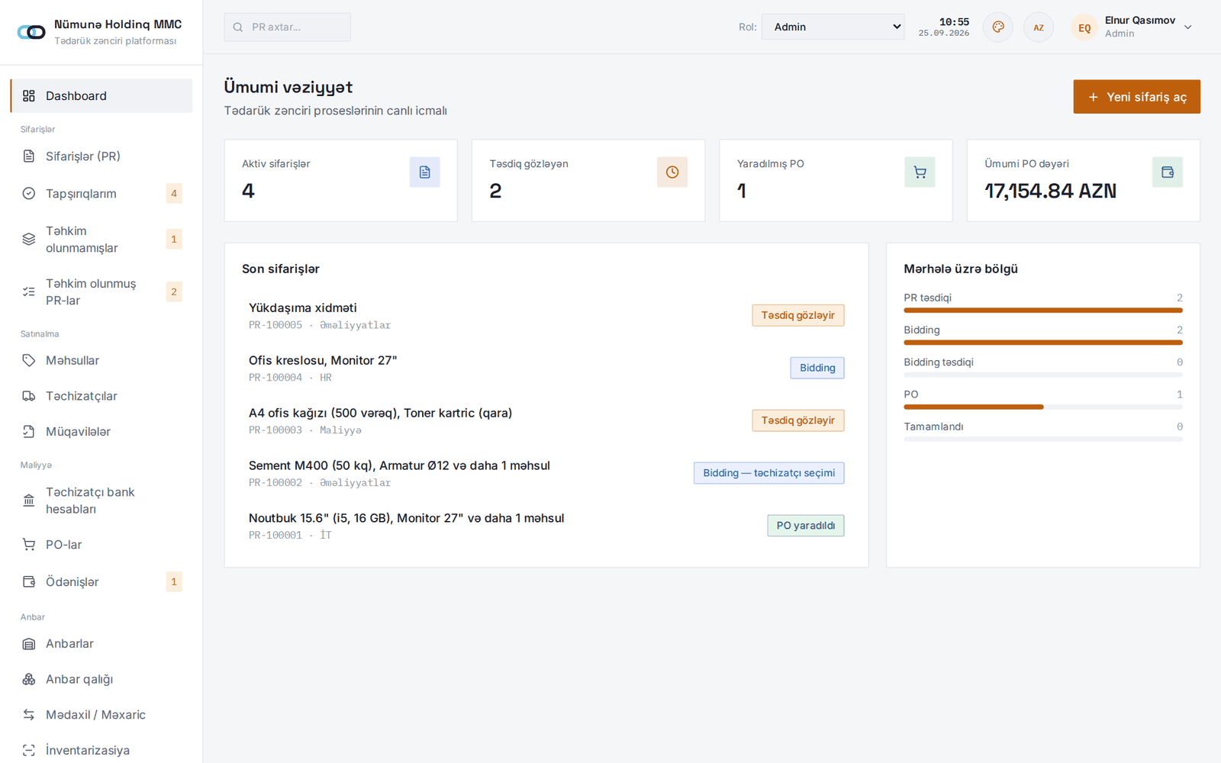This screenshot has width=1221, height=763.
Task: Click the Məhsullar tag icon
Action: 29,361
